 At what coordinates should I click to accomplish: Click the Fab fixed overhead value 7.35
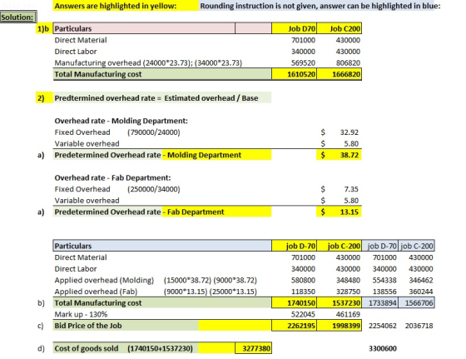[351, 189]
